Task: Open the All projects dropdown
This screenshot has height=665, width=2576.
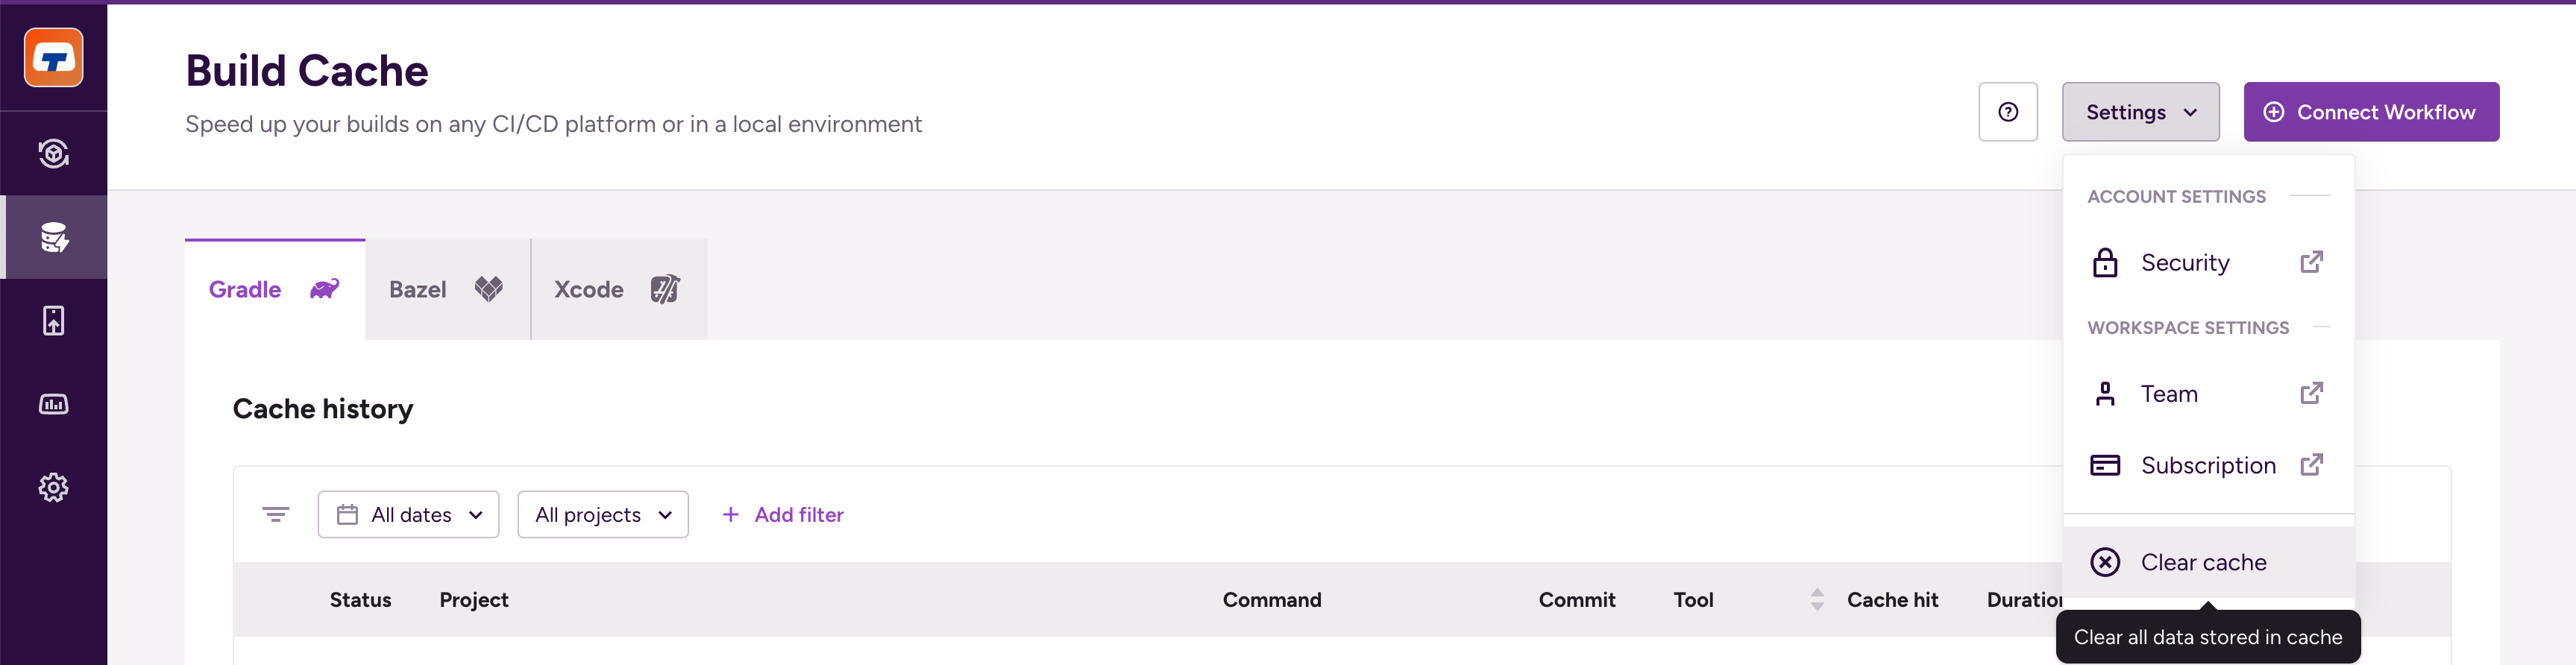Action: (x=602, y=515)
